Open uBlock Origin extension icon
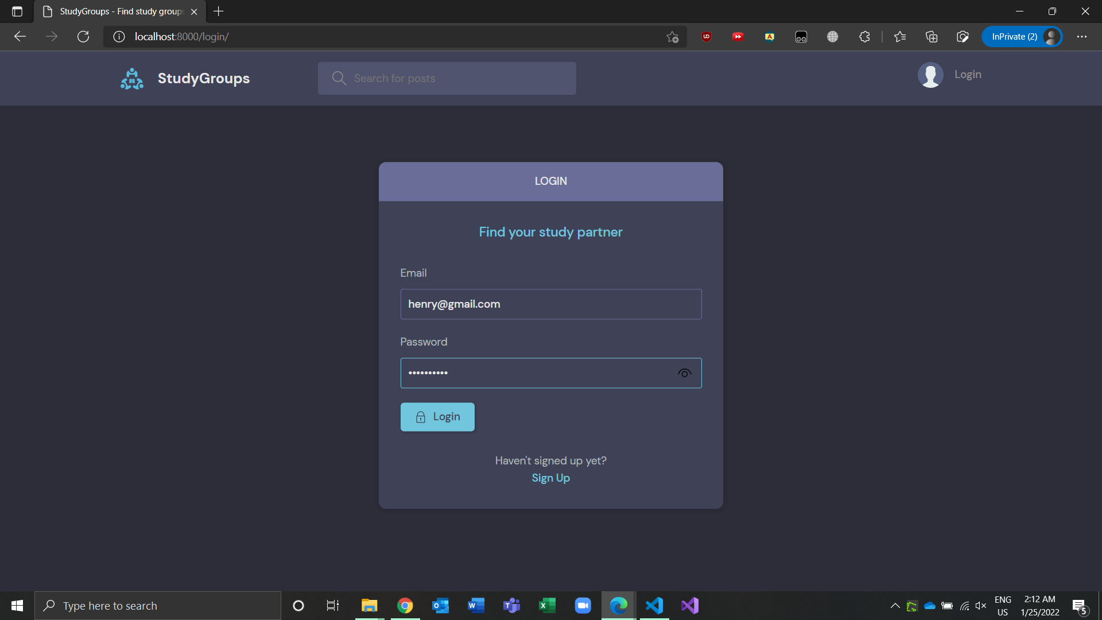The height and width of the screenshot is (620, 1102). coord(707,37)
